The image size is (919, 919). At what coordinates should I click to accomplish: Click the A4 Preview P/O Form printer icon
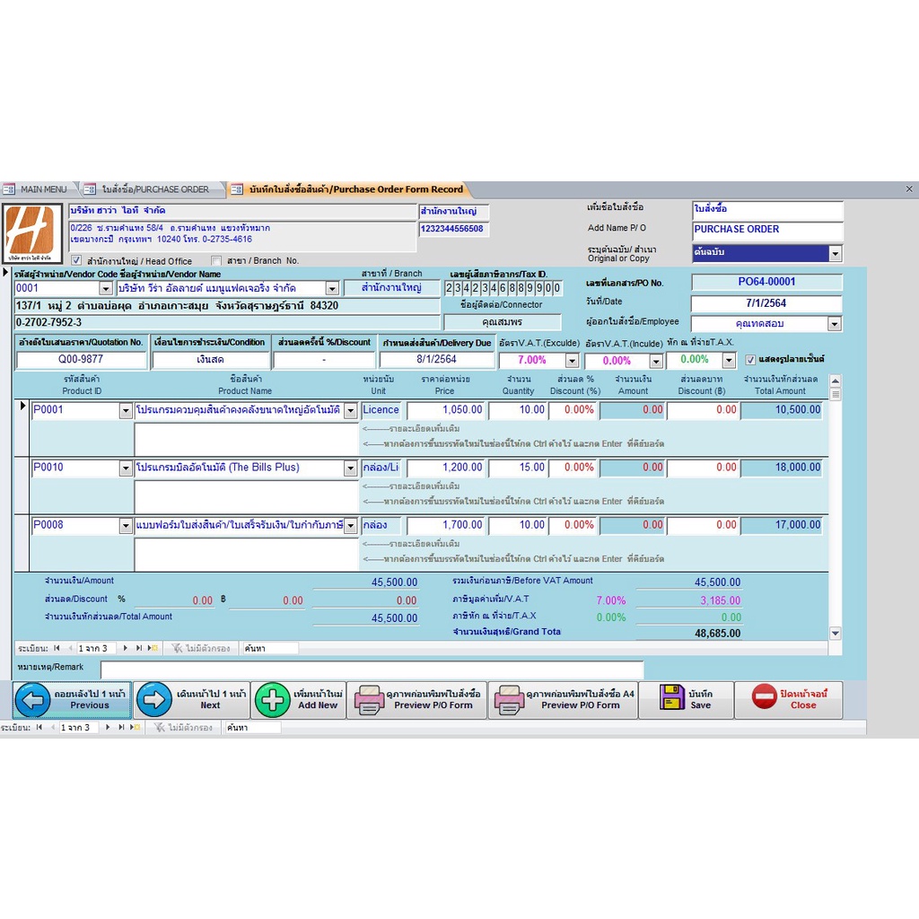tap(509, 700)
